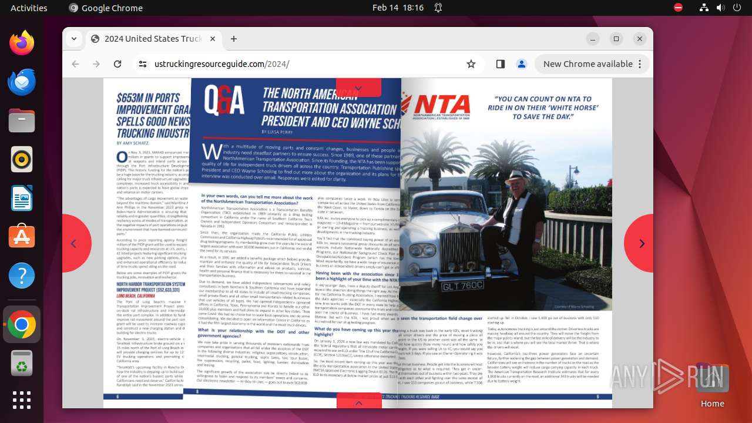Image resolution: width=752 pixels, height=423 pixels.
Task: Click New Chrome available update button
Action: pos(587,64)
